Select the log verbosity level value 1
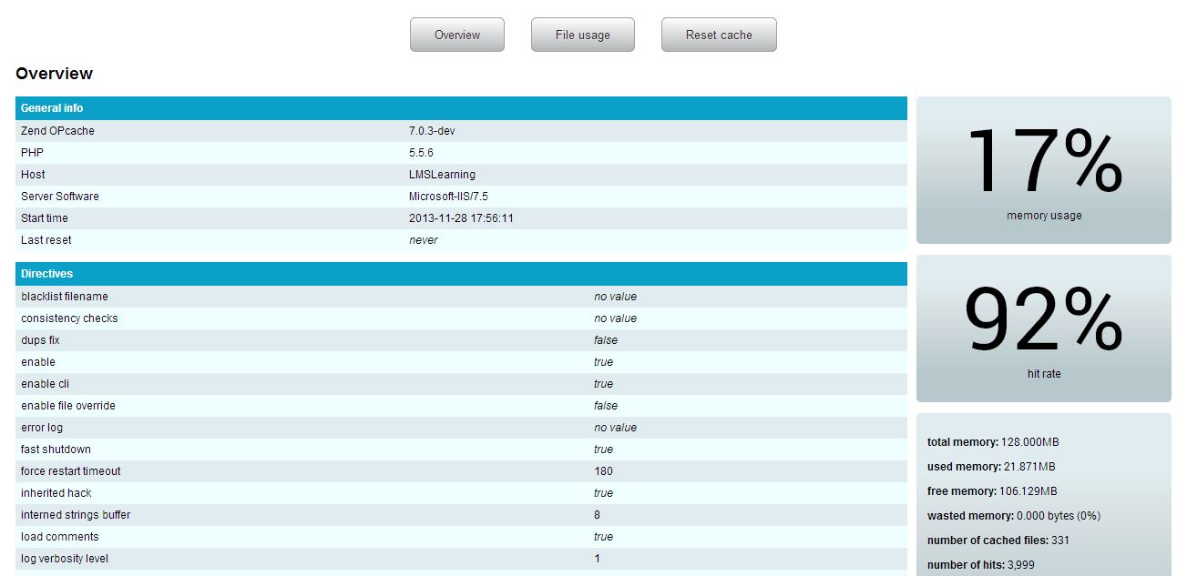This screenshot has width=1187, height=576. pos(598,559)
